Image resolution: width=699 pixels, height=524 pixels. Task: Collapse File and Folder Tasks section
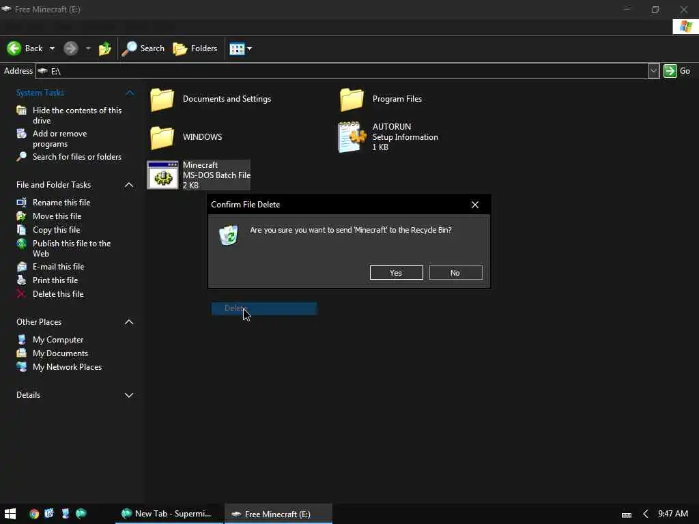129,185
